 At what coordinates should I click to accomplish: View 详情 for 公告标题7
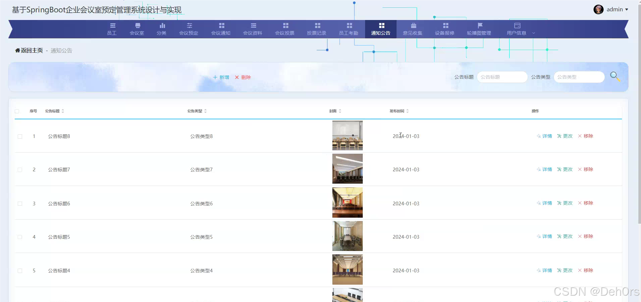point(544,169)
